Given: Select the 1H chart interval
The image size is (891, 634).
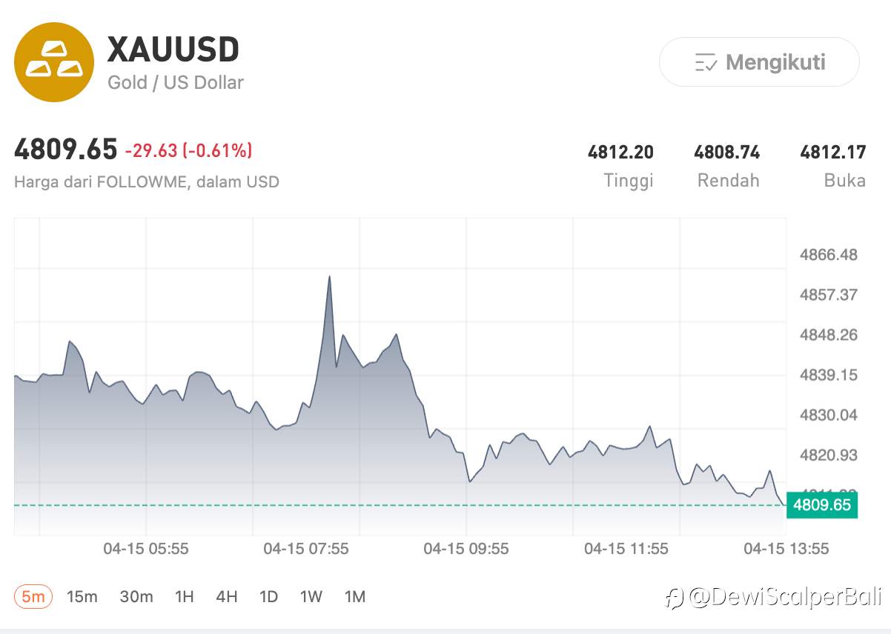Looking at the screenshot, I should coord(184,596).
